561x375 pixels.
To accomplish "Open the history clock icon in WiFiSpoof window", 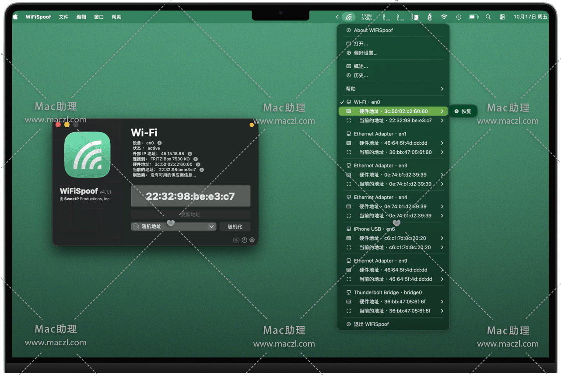I will pyautogui.click(x=244, y=240).
